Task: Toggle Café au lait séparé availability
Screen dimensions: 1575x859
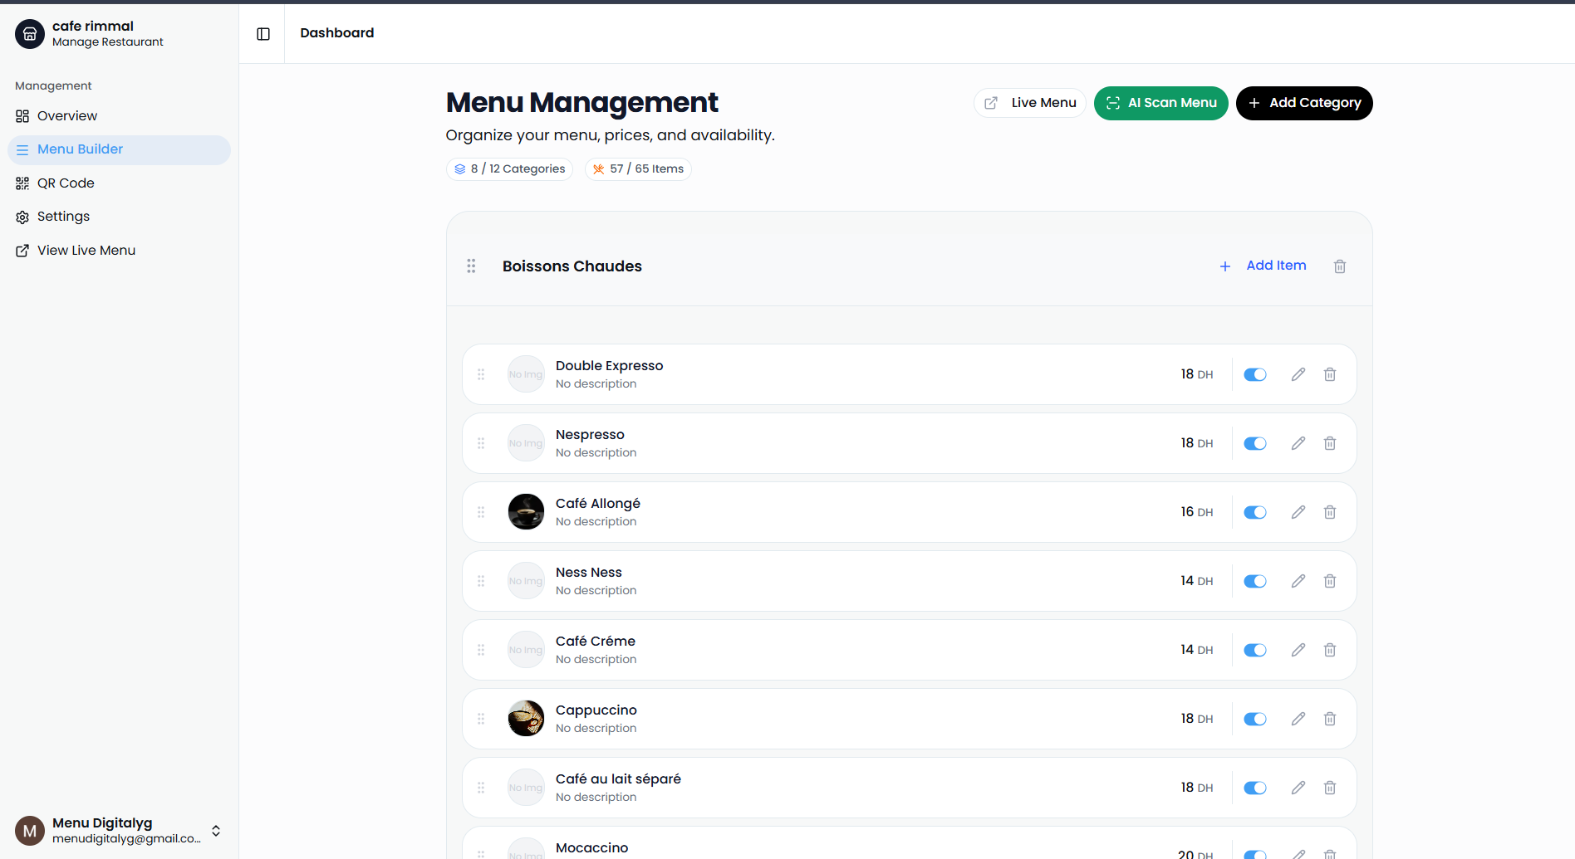Action: point(1255,788)
